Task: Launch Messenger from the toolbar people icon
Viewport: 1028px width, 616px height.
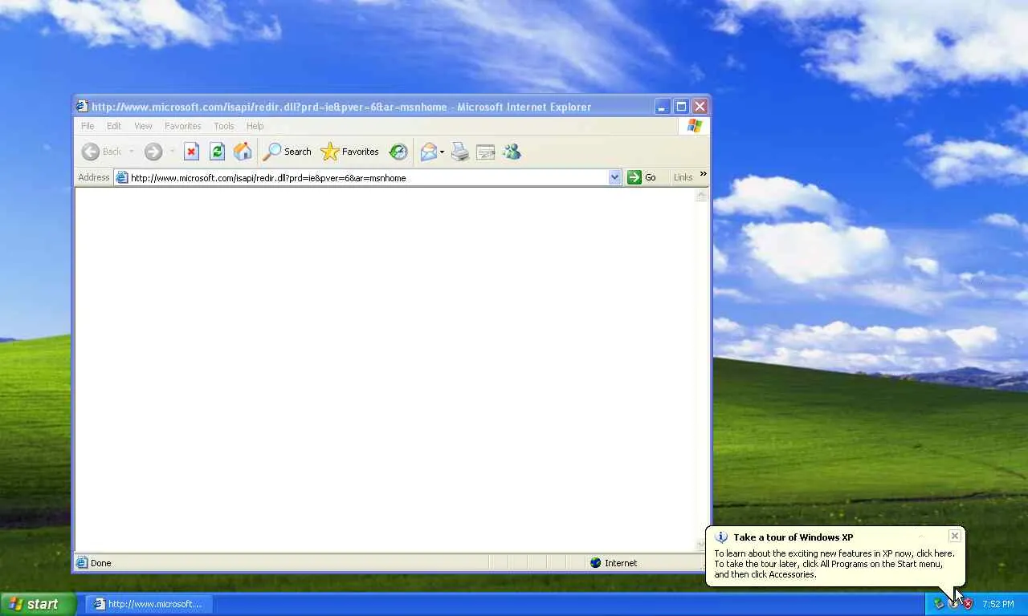Action: click(512, 152)
